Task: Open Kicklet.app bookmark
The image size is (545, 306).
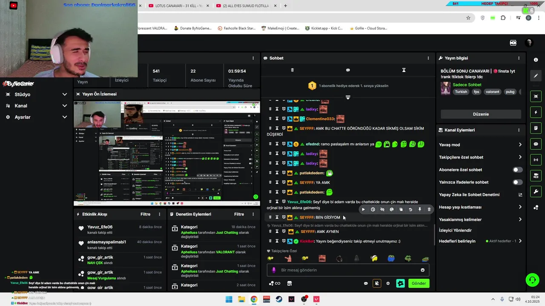Action: pyautogui.click(x=324, y=28)
